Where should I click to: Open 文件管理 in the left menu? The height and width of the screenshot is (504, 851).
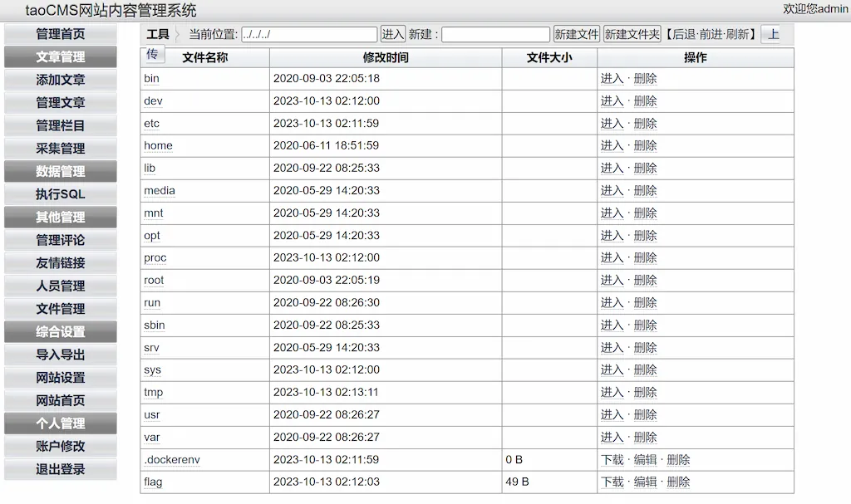pyautogui.click(x=59, y=309)
